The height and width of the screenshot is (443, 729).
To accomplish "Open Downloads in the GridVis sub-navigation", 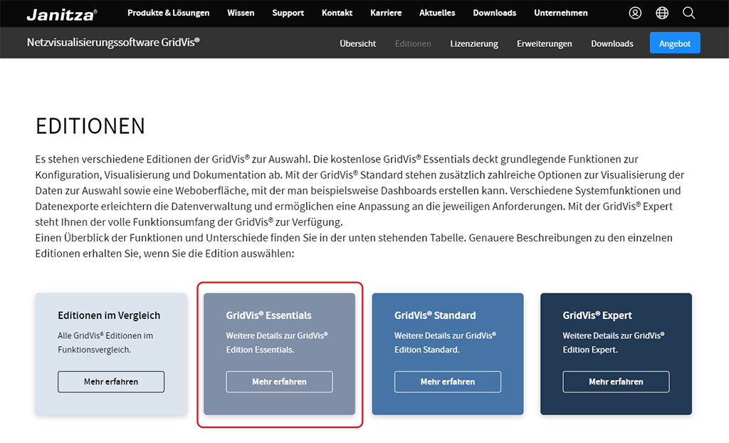I will point(612,43).
